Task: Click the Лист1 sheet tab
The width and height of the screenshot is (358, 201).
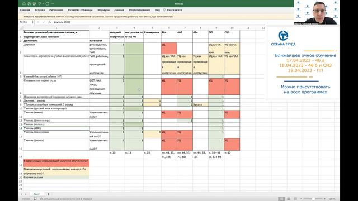Action: coord(37,194)
